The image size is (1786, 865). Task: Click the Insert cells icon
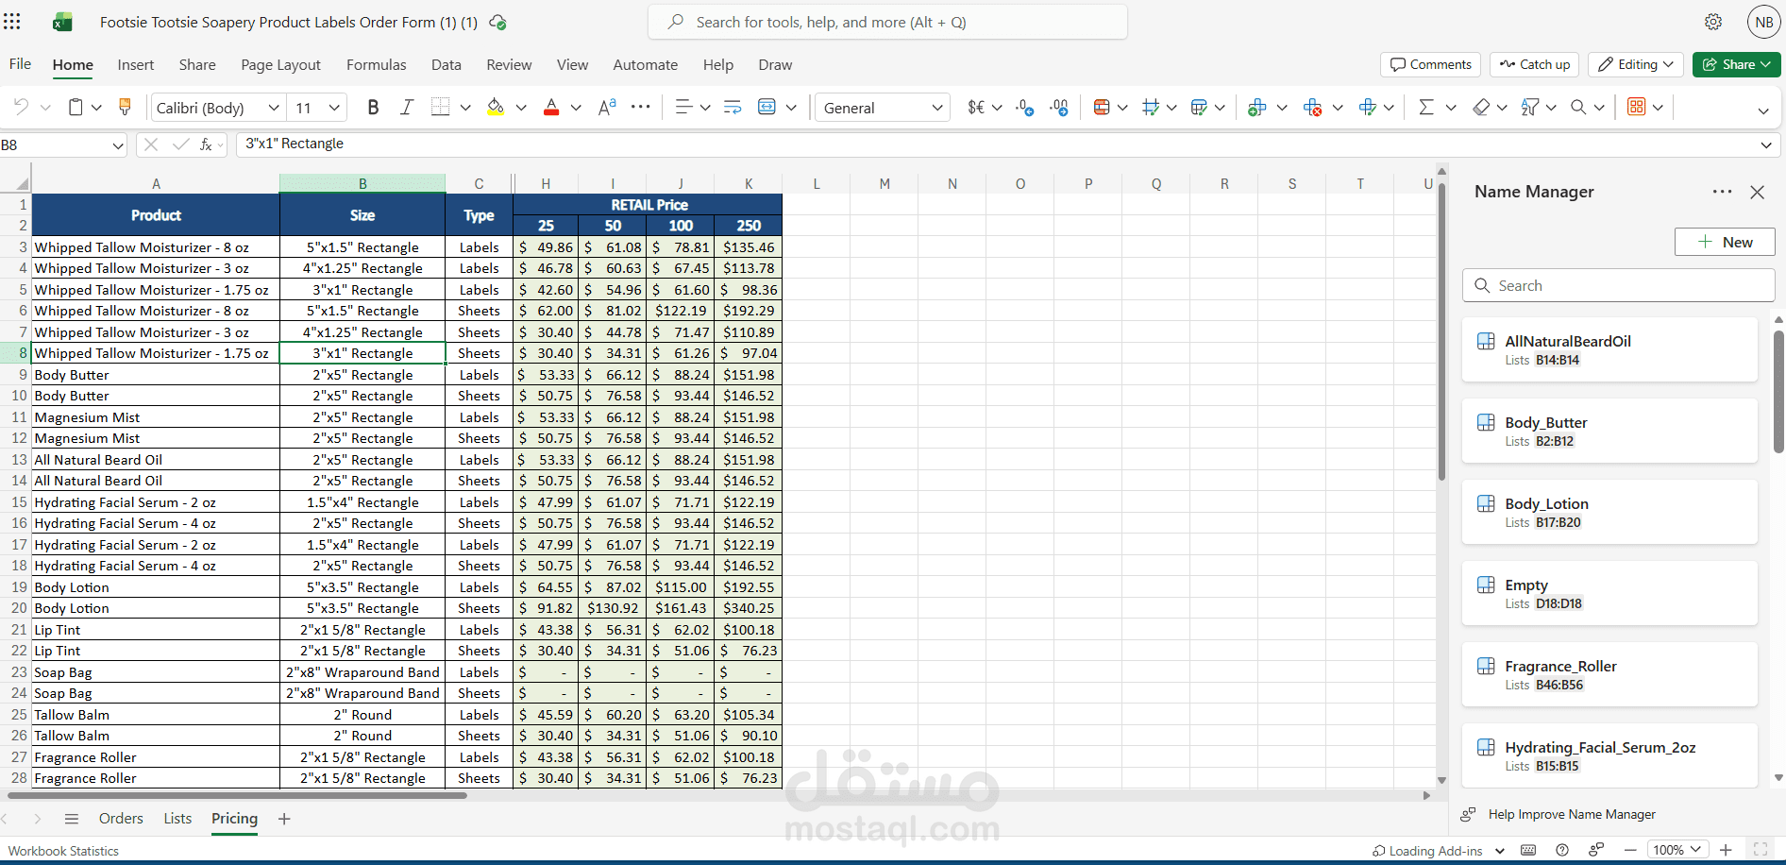[1256, 108]
